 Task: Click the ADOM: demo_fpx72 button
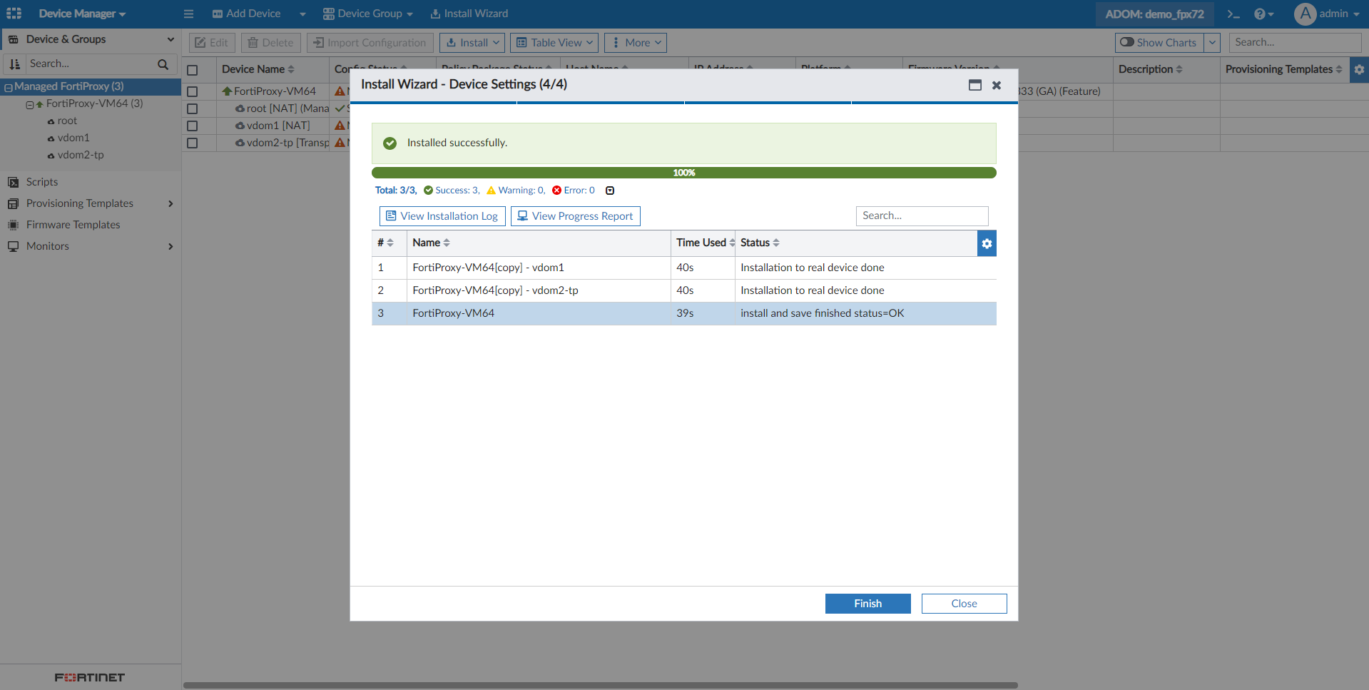tap(1155, 14)
